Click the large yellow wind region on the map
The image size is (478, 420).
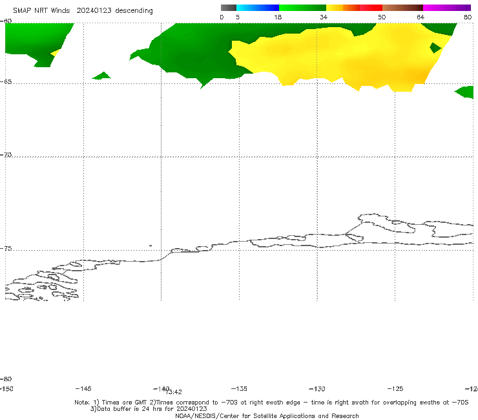tap(338, 58)
